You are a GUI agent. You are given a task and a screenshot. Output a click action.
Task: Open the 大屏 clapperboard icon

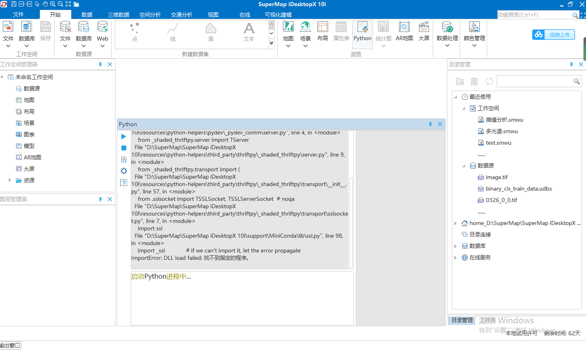424,27
